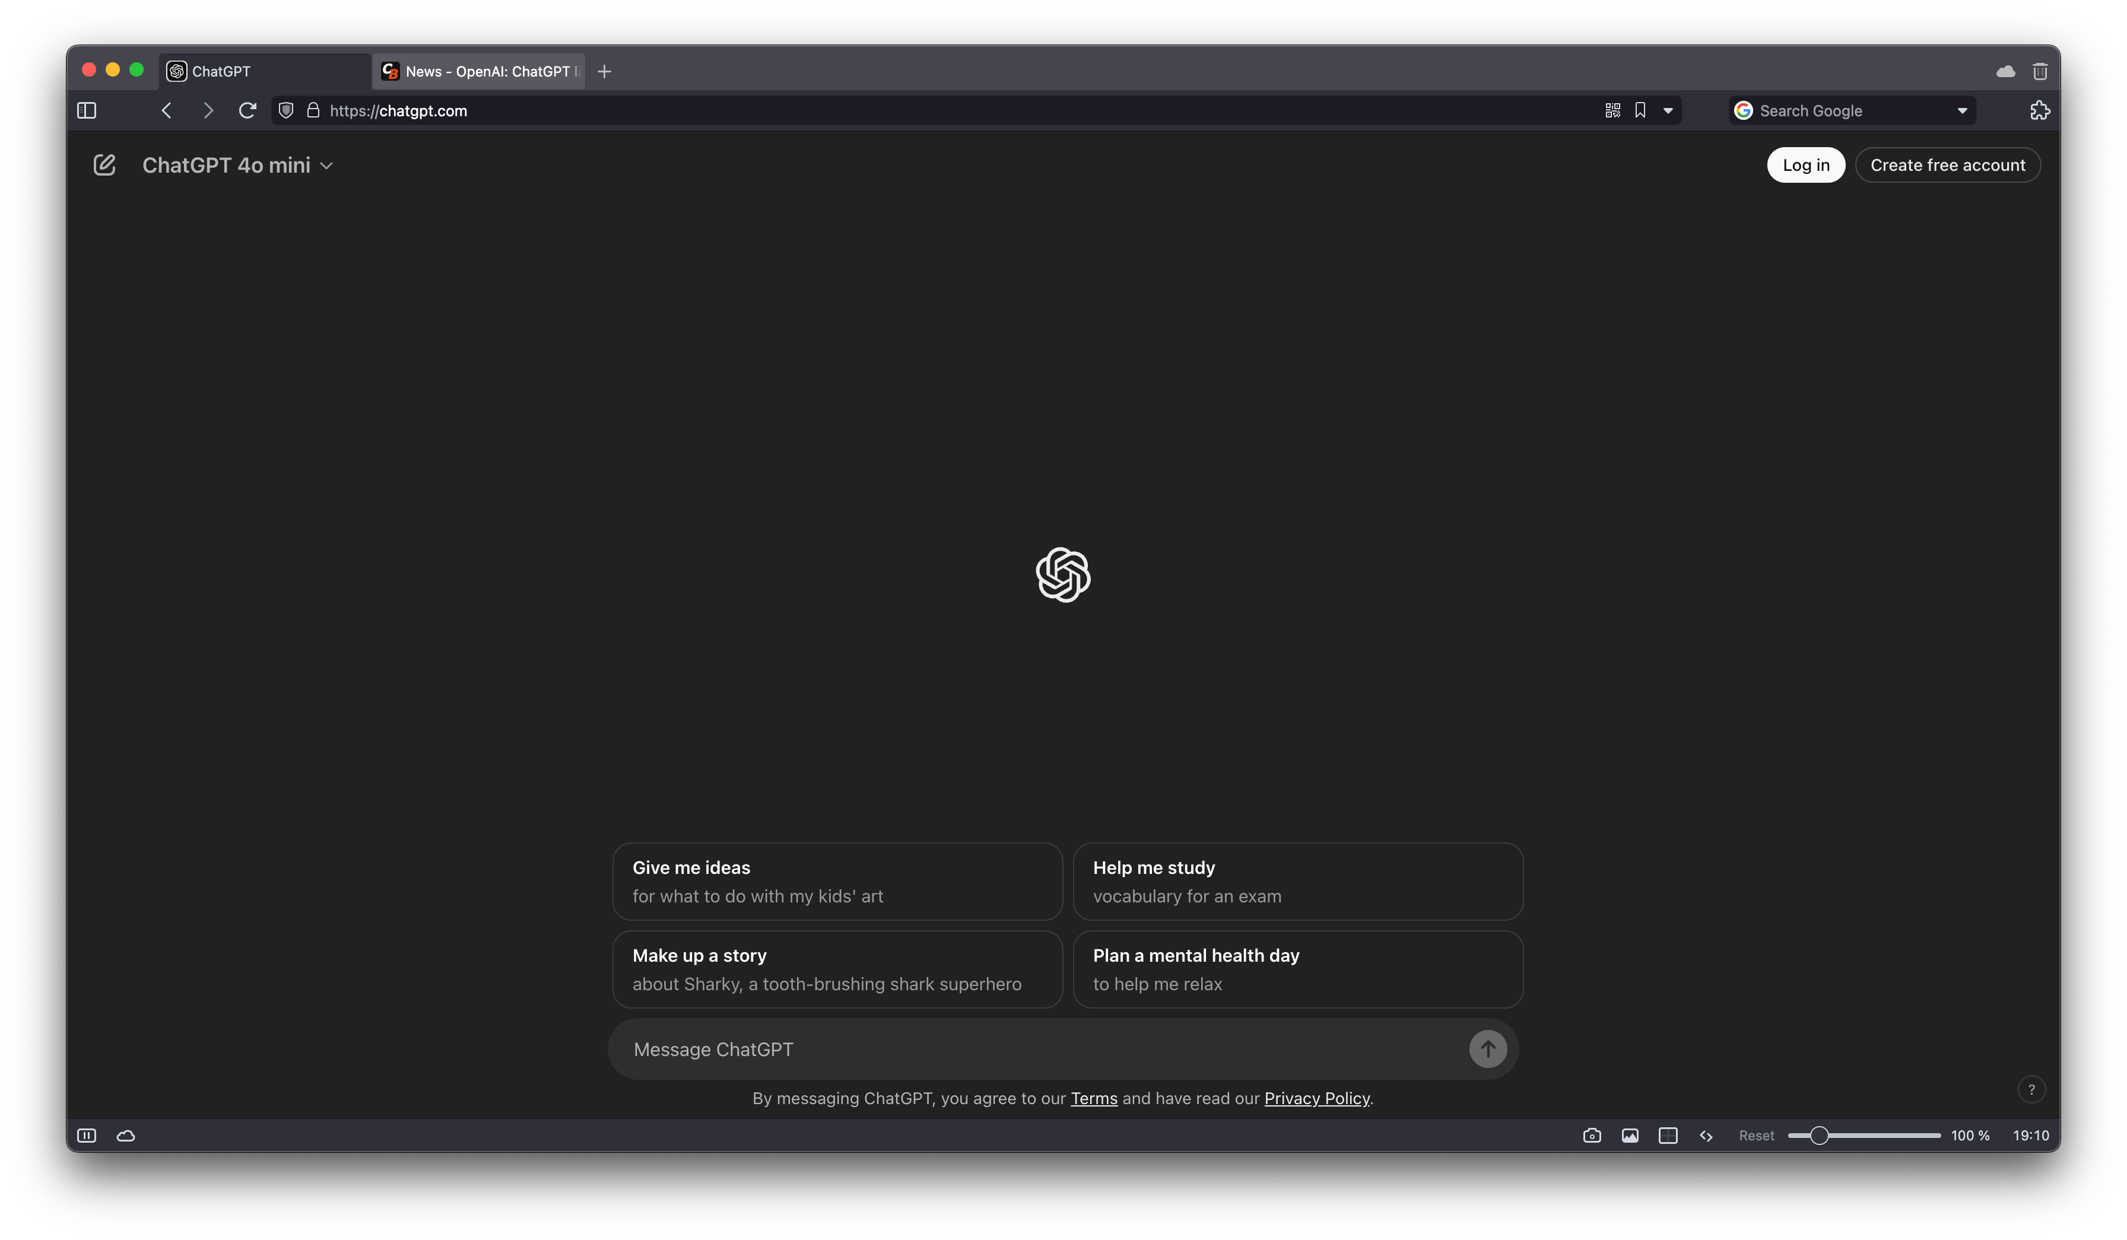Viewport: 2127px width, 1240px height.
Task: Open the bookmark options dropdown arrow
Action: pyautogui.click(x=1669, y=110)
